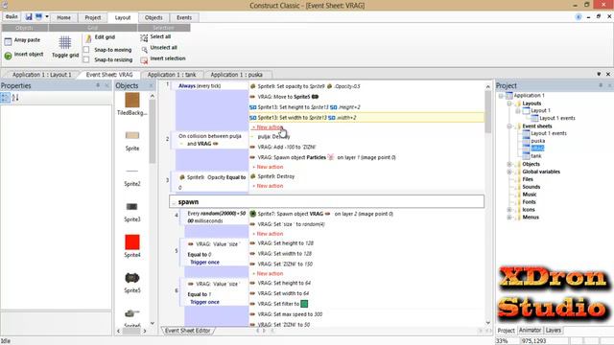The image size is (614, 345).
Task: Open the Project ribbon tab
Action: (93, 17)
